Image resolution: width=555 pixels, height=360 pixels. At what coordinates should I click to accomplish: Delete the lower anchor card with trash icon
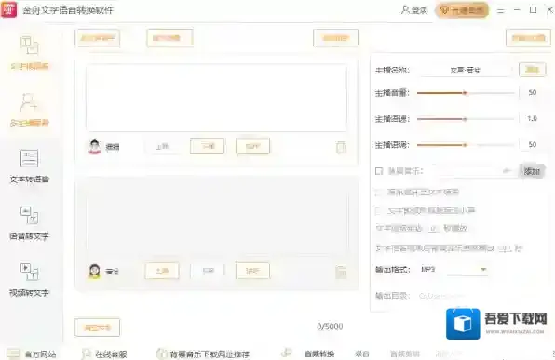click(341, 272)
